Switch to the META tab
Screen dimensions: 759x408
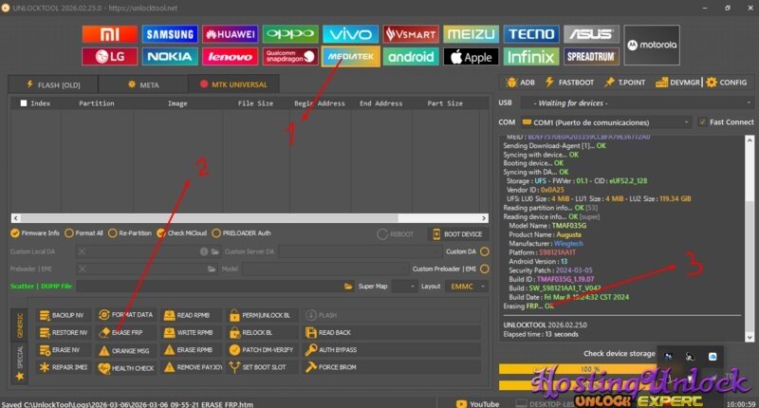point(143,84)
